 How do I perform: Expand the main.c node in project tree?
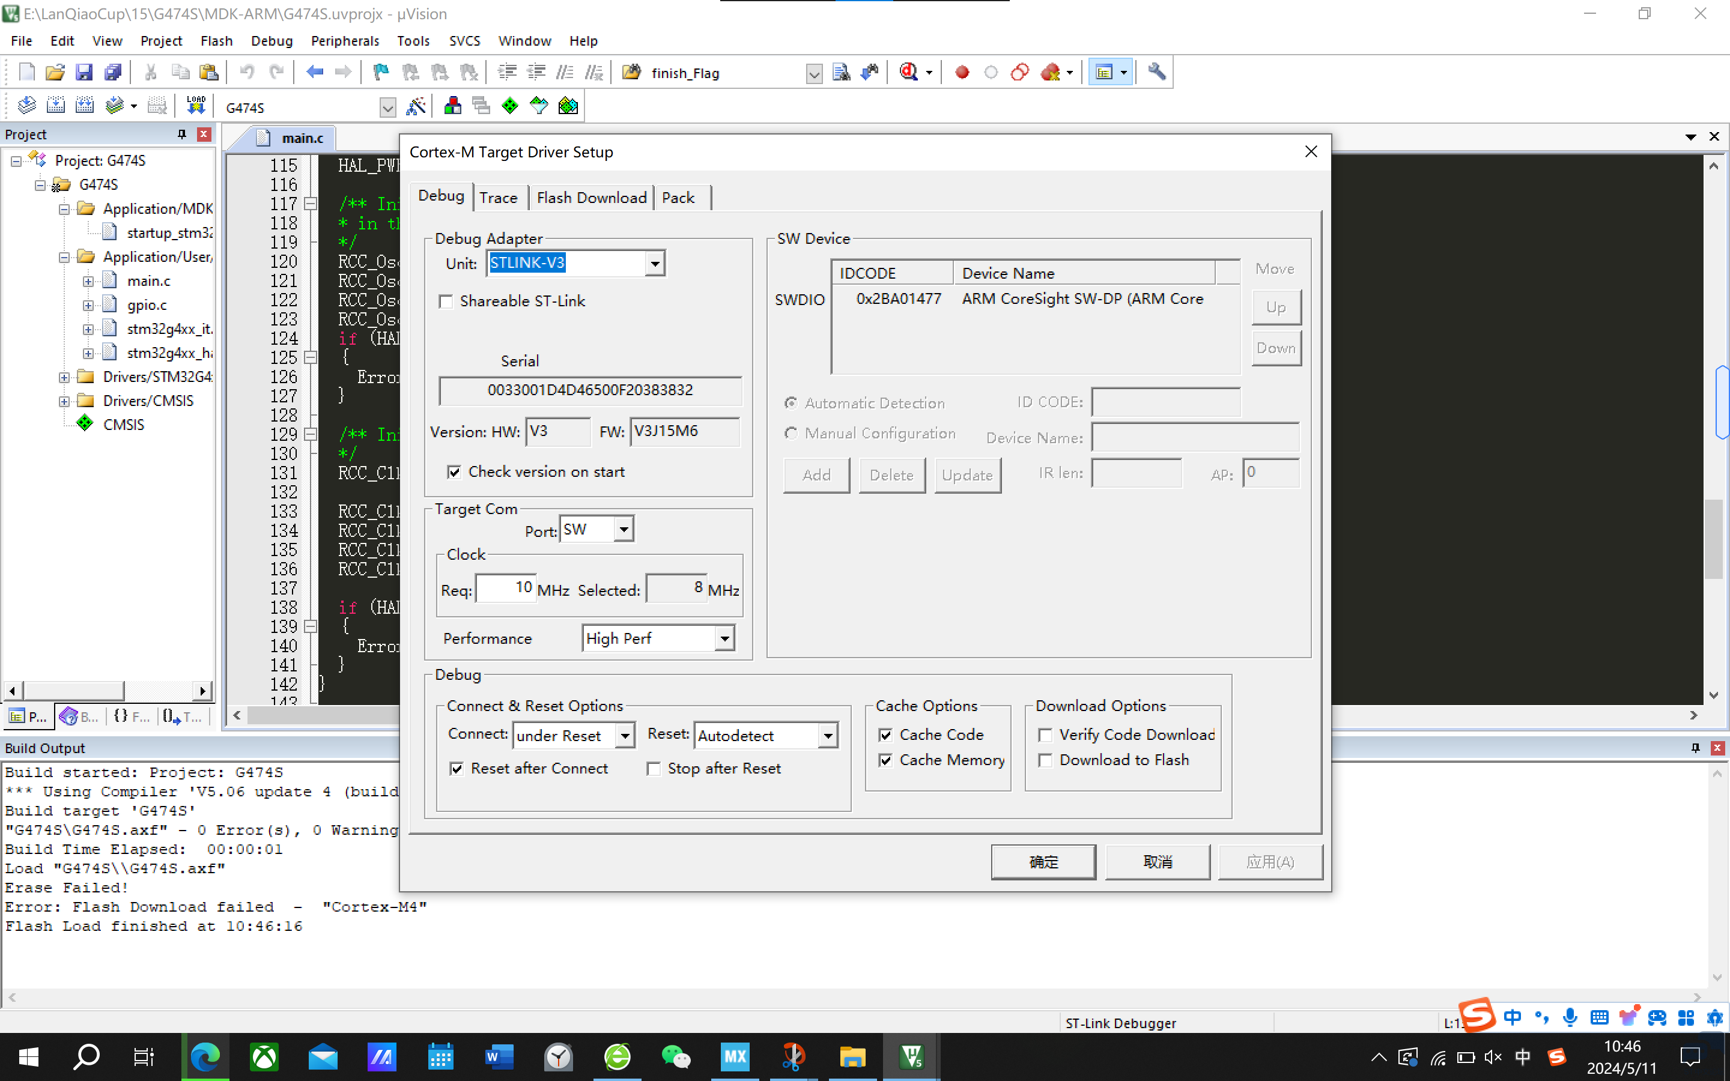88,281
